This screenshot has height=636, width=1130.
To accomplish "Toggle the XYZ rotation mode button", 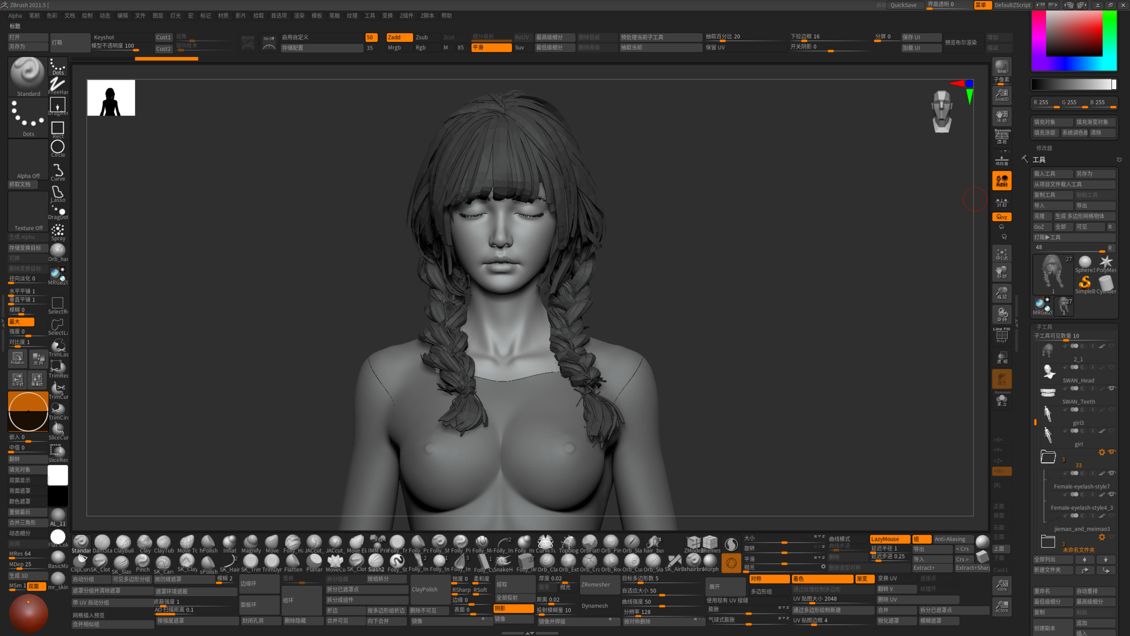I will coord(1002,217).
